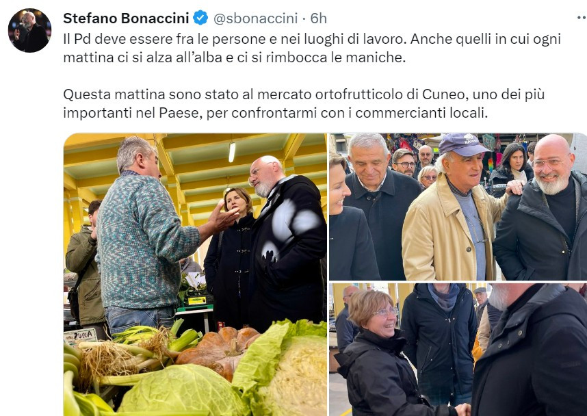Open Stefano Bonaccini's round profile avatar
This screenshot has width=587, height=416.
point(29,30)
